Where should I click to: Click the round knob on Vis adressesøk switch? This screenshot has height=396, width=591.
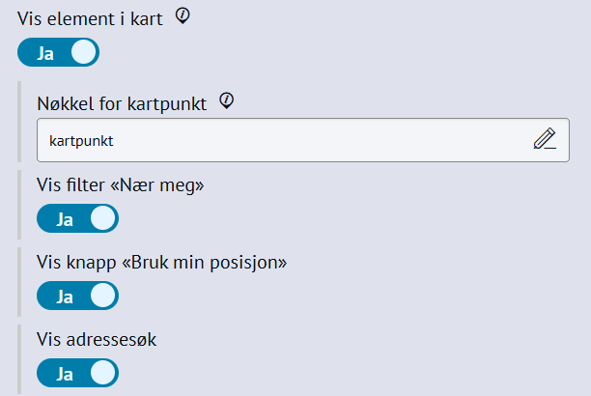[x=102, y=373]
